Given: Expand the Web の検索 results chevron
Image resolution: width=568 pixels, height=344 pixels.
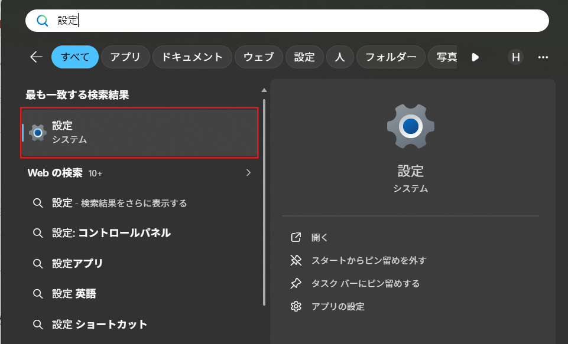Looking at the screenshot, I should pyautogui.click(x=248, y=173).
